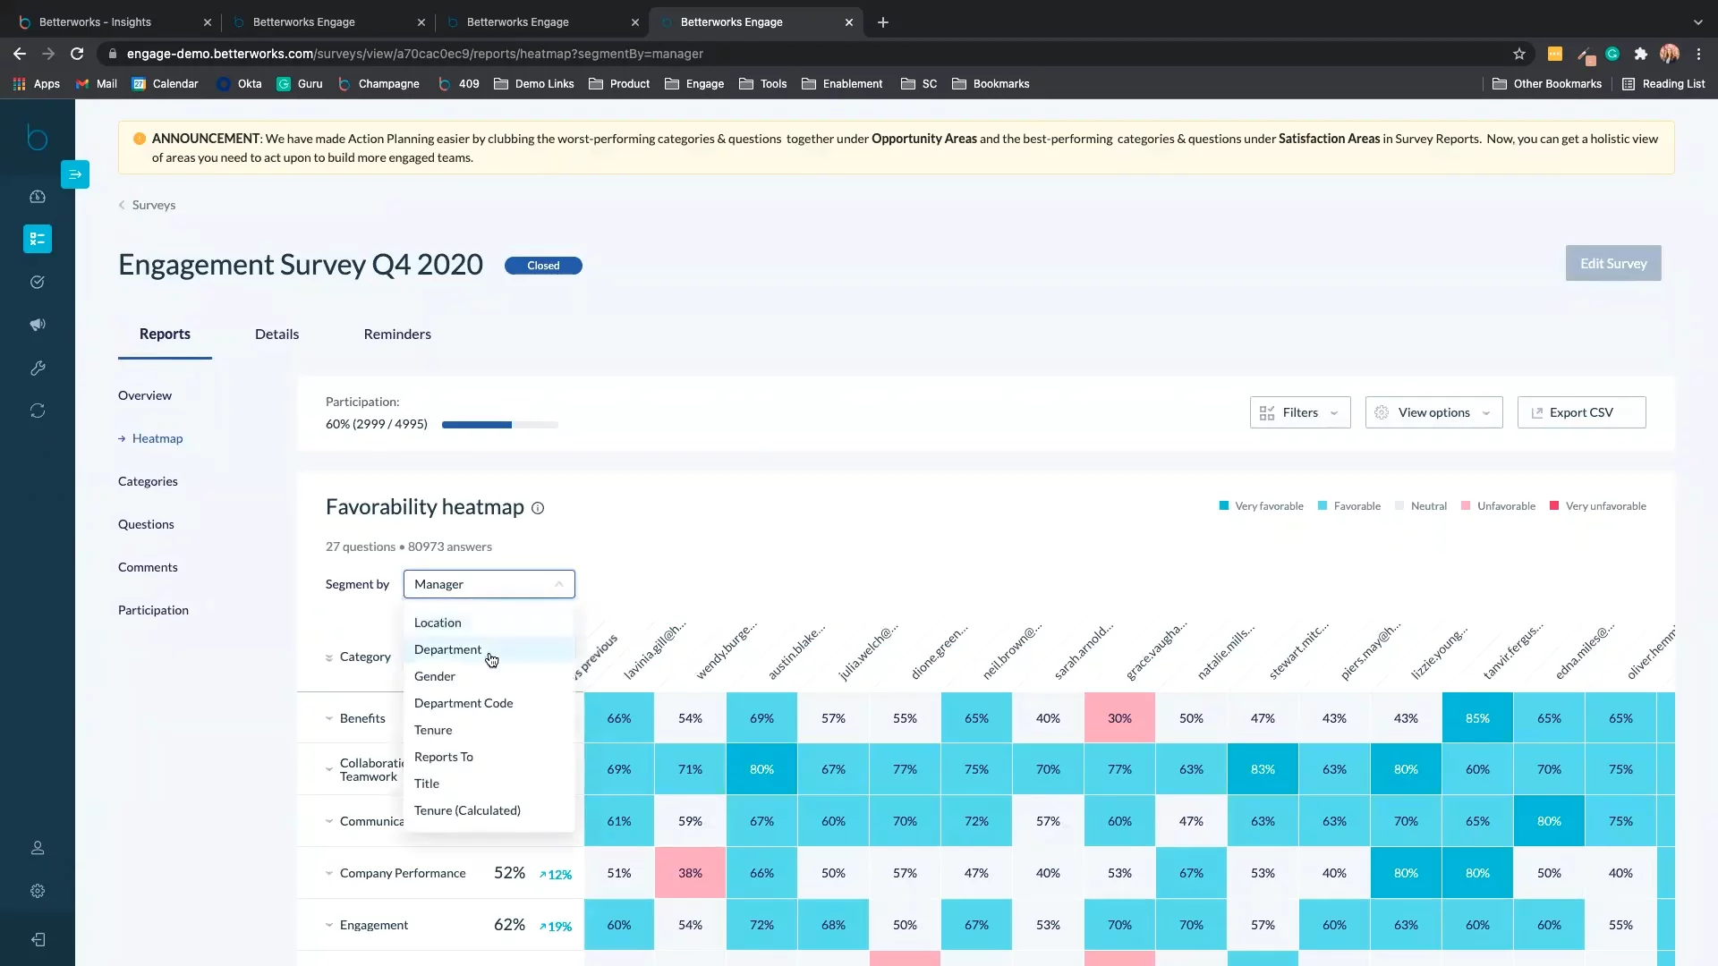Viewport: 1718px width, 966px height.
Task: Collapse the Segment by Manager combo box
Action: (489, 584)
